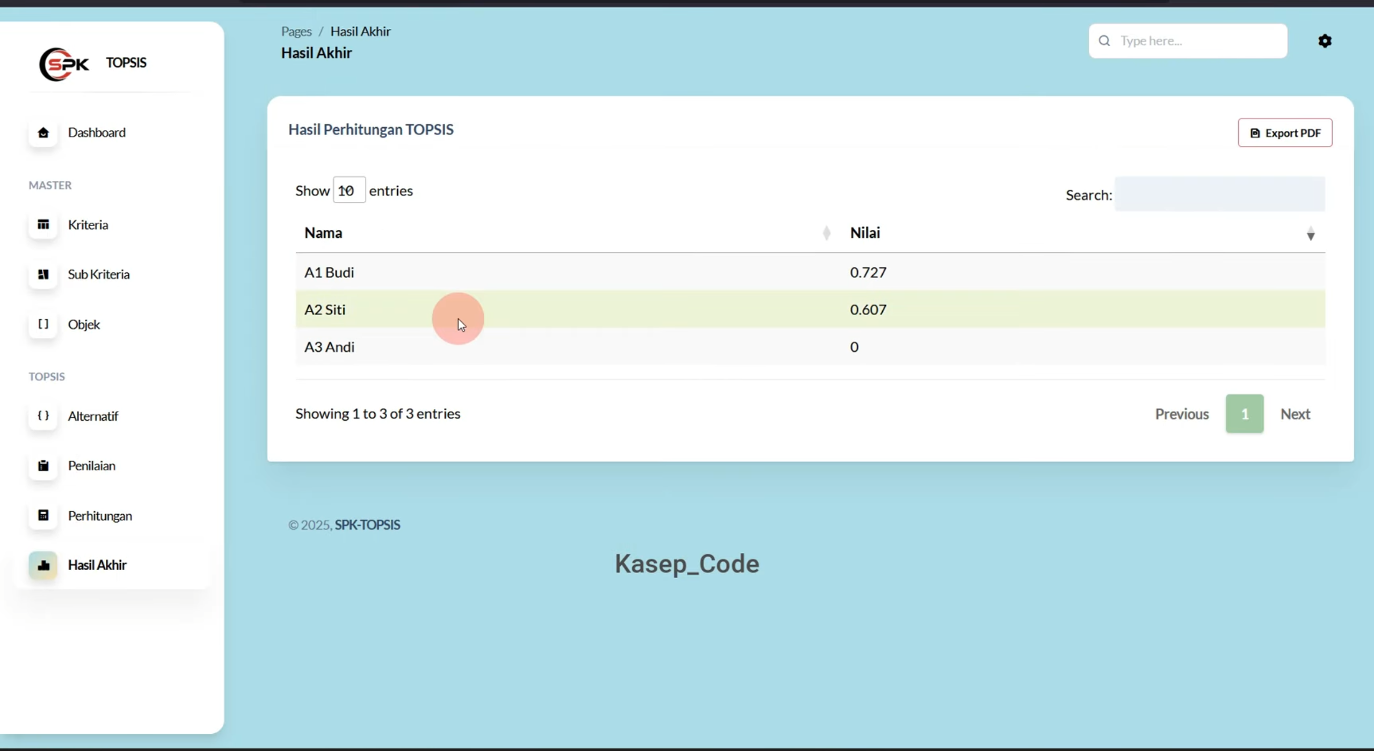1374x751 pixels.
Task: Select the 'A3 Andi' name cell
Action: [330, 347]
